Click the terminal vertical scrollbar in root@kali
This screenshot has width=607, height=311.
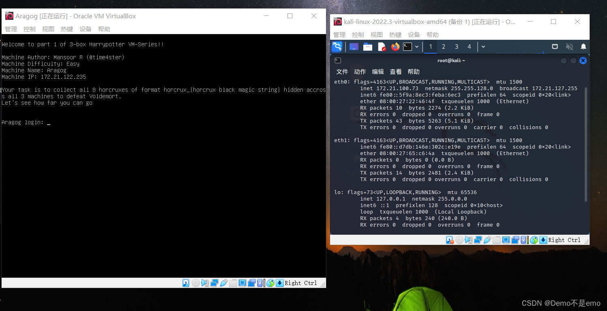click(x=586, y=144)
